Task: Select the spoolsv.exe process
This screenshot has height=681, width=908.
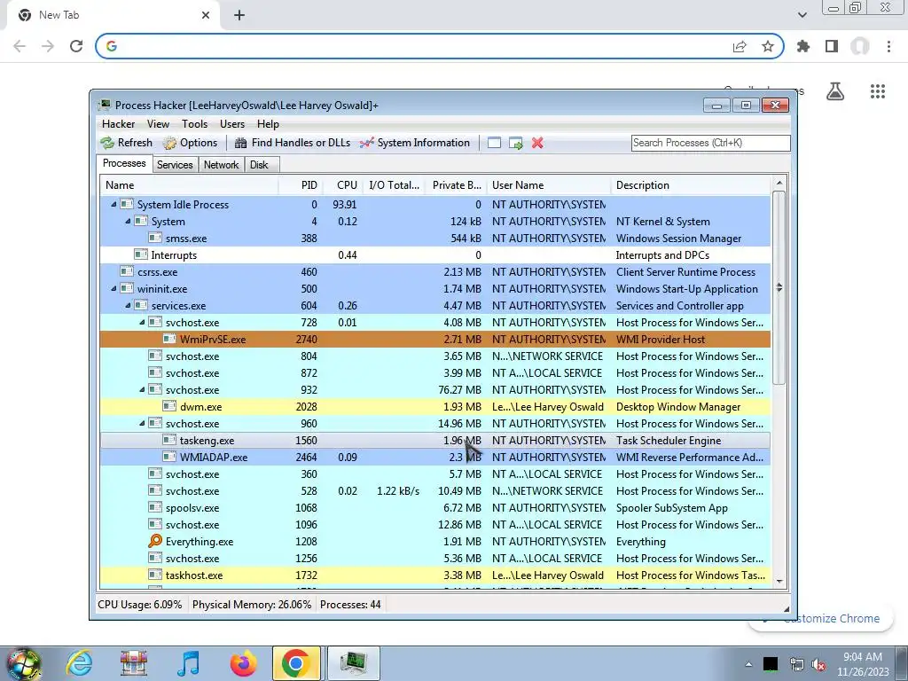Action: pos(435,508)
